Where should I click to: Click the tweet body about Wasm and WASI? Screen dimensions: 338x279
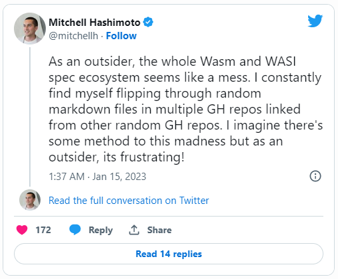tap(185, 109)
